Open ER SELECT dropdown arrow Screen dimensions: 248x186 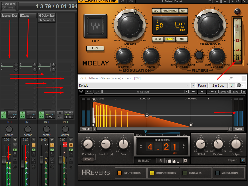tap(186, 161)
